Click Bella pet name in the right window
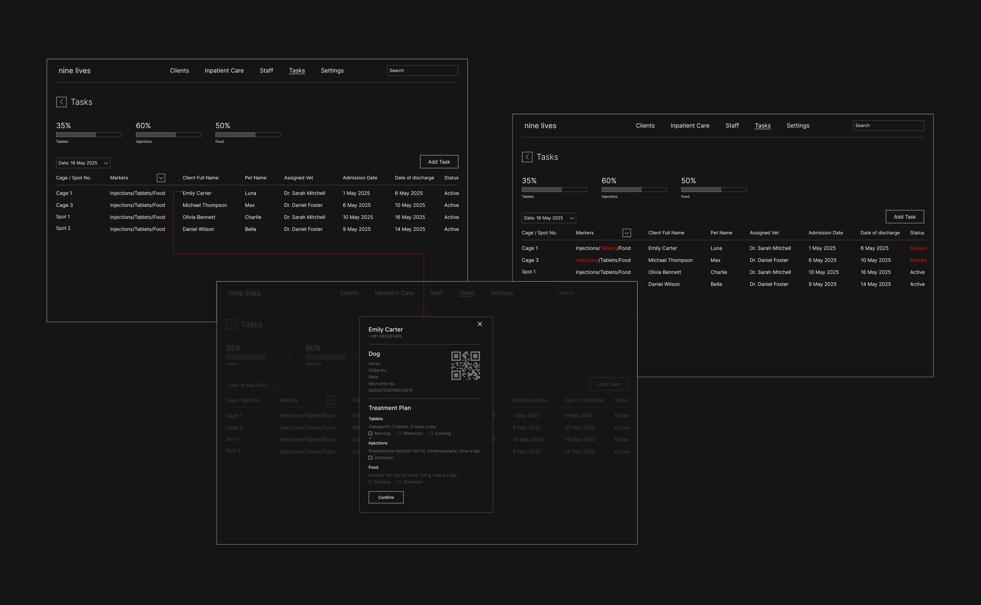981x605 pixels. coord(716,284)
